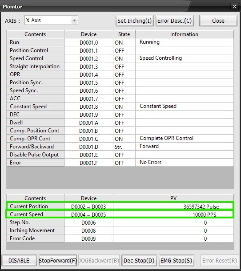Image resolution: width=241 pixels, height=271 pixels.
Task: Click the State column header
Action: point(124,34)
